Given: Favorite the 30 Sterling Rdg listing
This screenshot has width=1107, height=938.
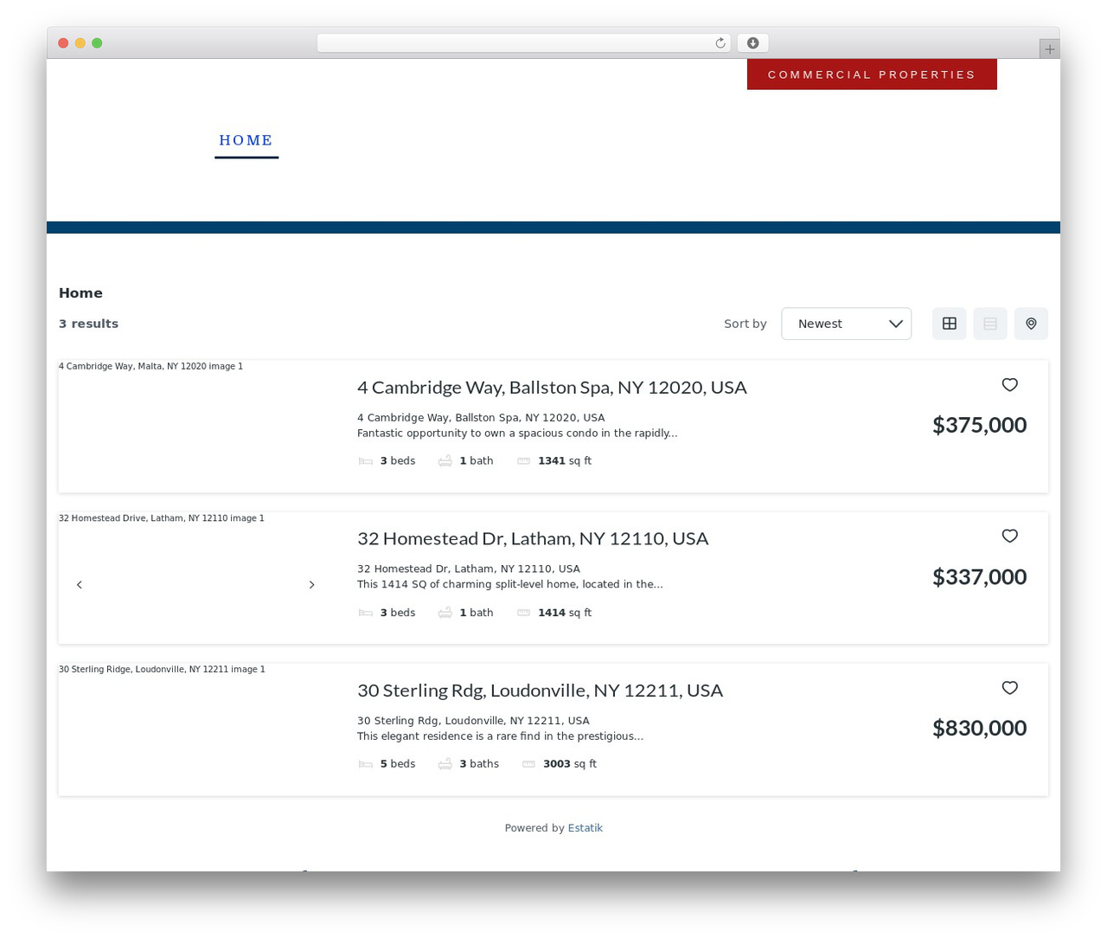Looking at the screenshot, I should [1009, 687].
